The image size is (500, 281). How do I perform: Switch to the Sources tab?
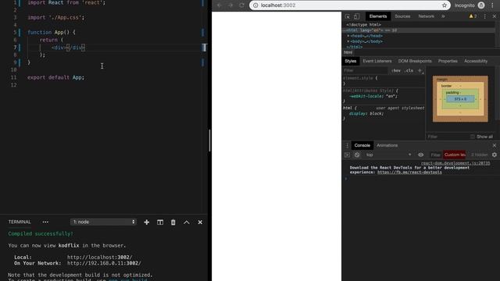pyautogui.click(x=402, y=16)
